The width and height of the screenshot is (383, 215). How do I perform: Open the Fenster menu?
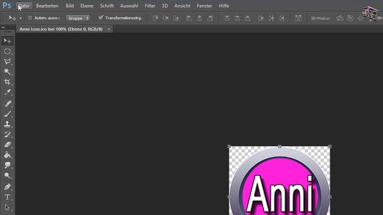coord(205,6)
